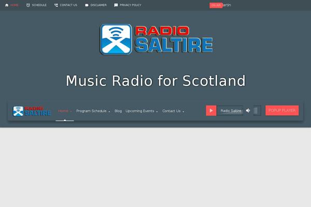The width and height of the screenshot is (311, 207).
Task: Select Upcoming Events menu item
Action: (x=140, y=111)
